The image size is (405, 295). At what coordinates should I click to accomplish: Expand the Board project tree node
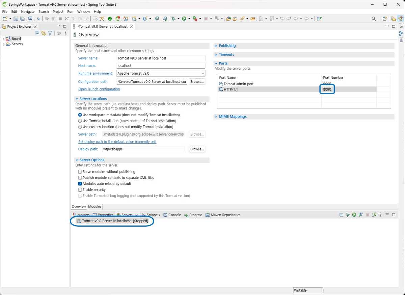point(3,39)
